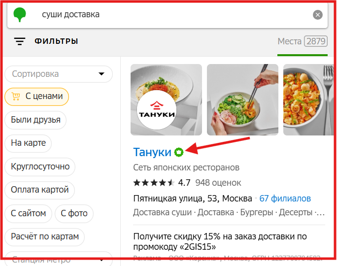The height and width of the screenshot is (266, 337).
Task: Open the Станция метро dropdown
Action: coord(59,259)
